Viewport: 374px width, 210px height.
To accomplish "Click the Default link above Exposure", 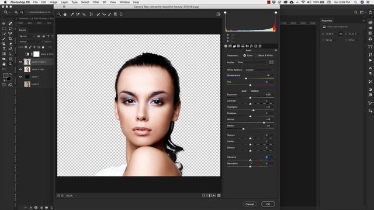I will tap(255, 91).
